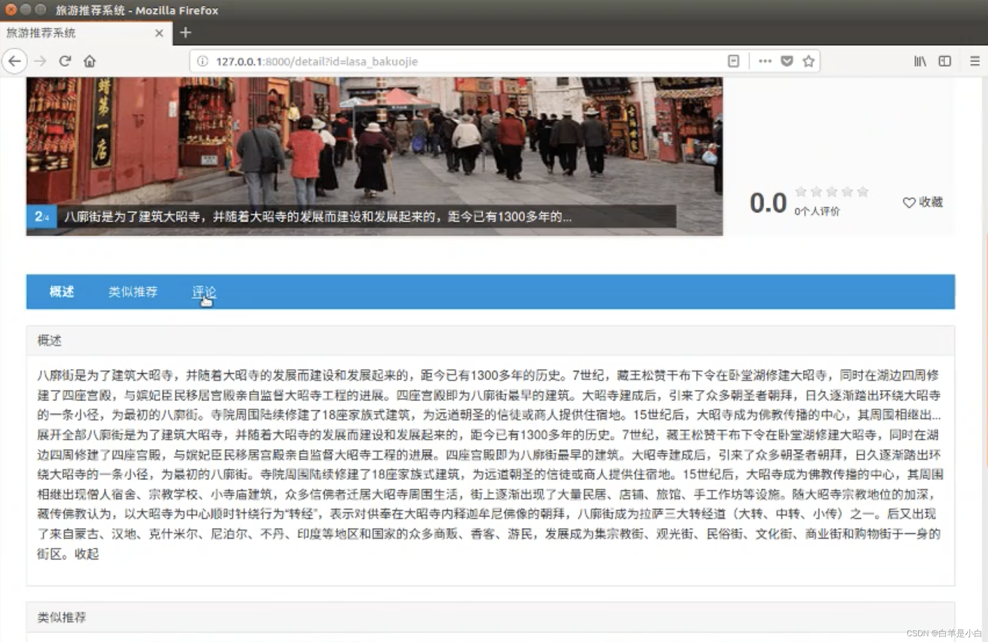988x642 pixels.
Task: Save page to Pocket
Action: click(x=787, y=61)
